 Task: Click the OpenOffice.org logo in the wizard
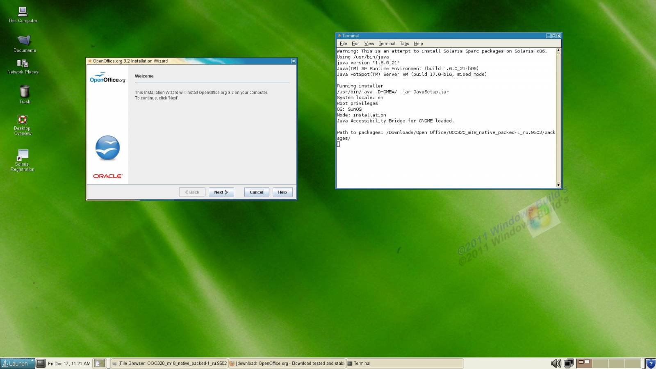click(107, 78)
